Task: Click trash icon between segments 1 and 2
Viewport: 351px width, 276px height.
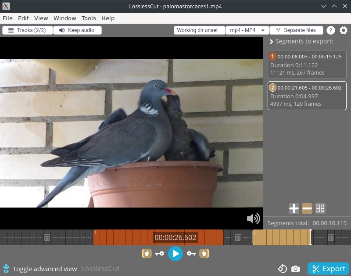Action: 238,237
